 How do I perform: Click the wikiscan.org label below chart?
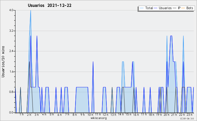(98, 118)
